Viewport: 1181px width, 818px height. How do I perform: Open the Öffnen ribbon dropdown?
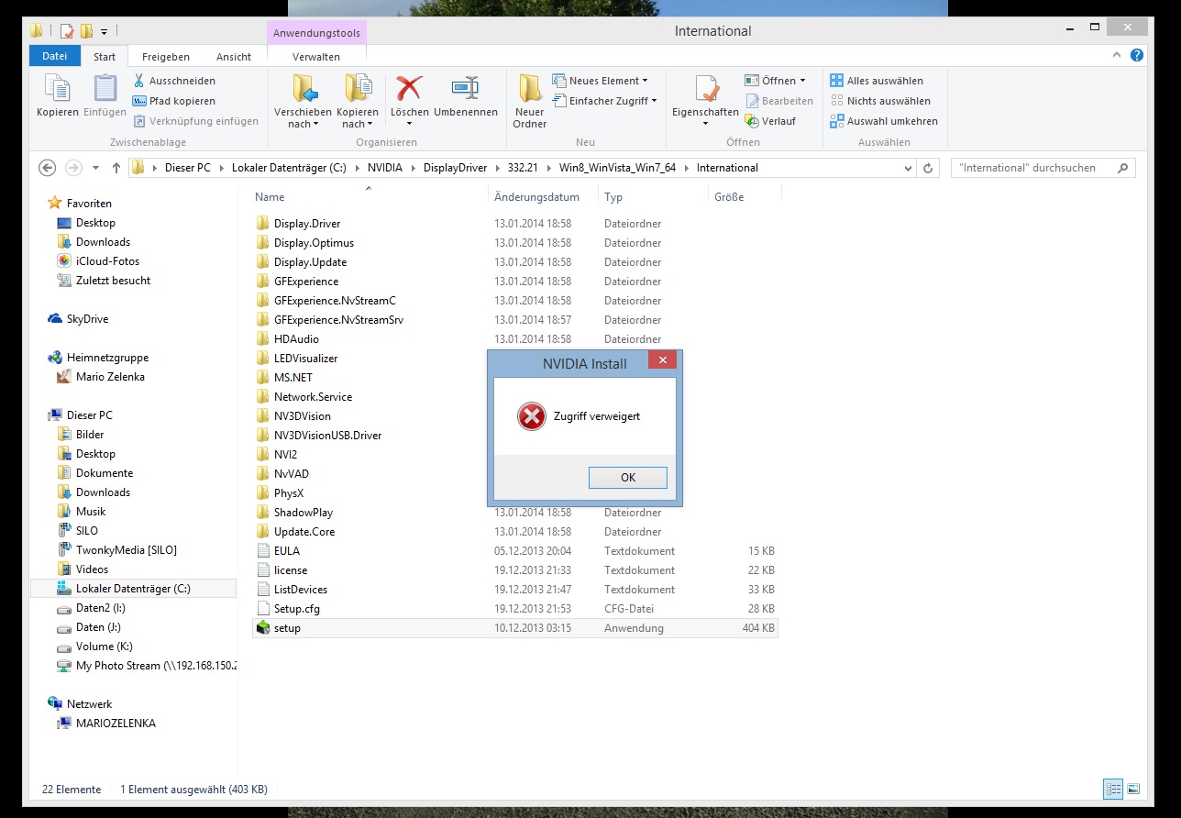[x=776, y=81]
